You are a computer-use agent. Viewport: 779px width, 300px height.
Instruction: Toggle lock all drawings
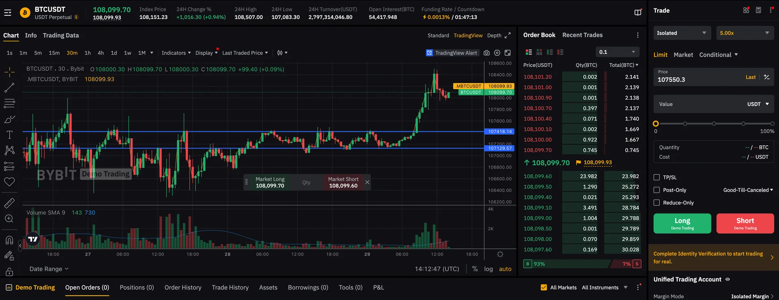point(9,271)
